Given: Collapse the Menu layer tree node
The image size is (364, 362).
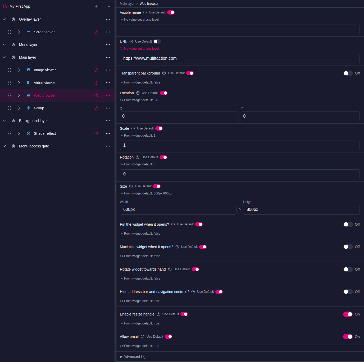Looking at the screenshot, I should point(4,45).
